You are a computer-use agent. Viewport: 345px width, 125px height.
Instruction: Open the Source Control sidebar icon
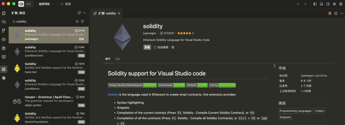click(x=4, y=31)
